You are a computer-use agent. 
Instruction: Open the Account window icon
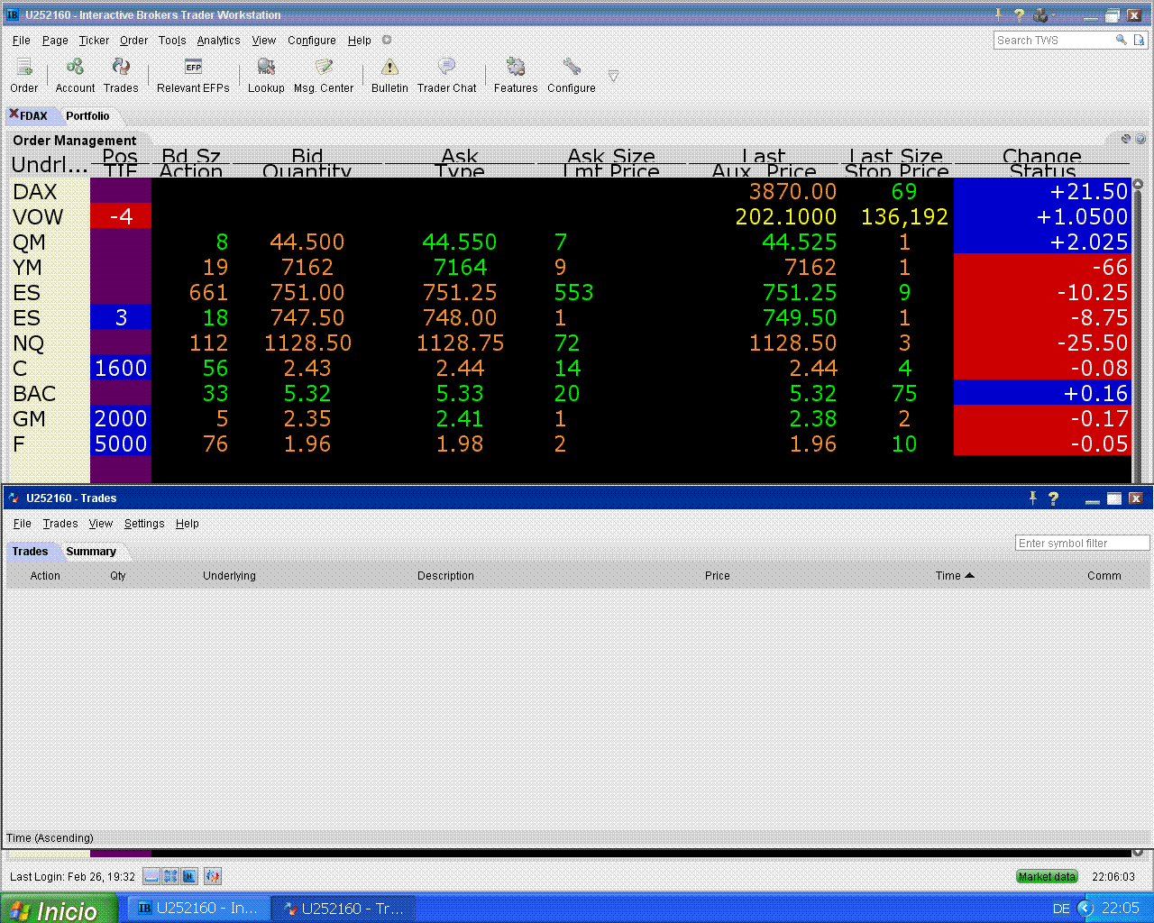coord(75,68)
